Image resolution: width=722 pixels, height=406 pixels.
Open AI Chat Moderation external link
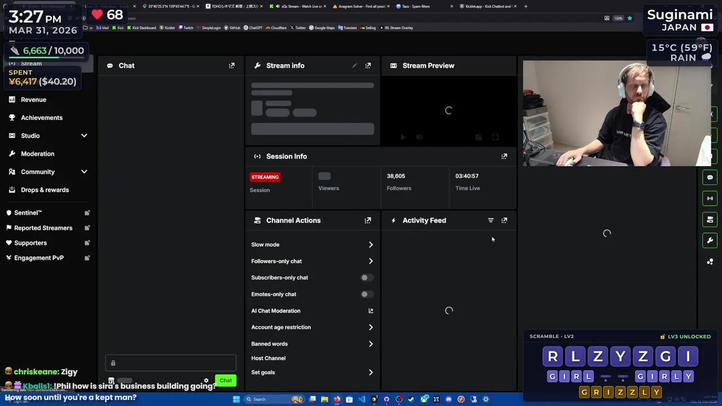click(x=371, y=311)
